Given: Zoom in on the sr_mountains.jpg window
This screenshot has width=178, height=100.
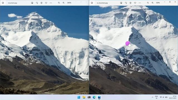Looking at the screenshot, I should point(153,3).
